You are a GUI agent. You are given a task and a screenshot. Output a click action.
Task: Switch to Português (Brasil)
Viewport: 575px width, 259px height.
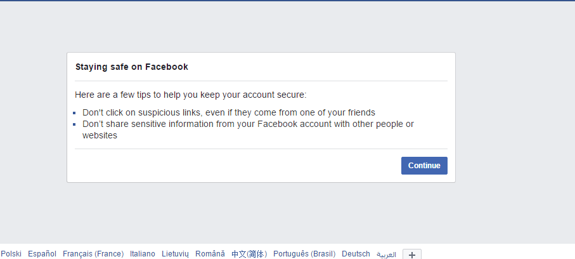click(304, 254)
